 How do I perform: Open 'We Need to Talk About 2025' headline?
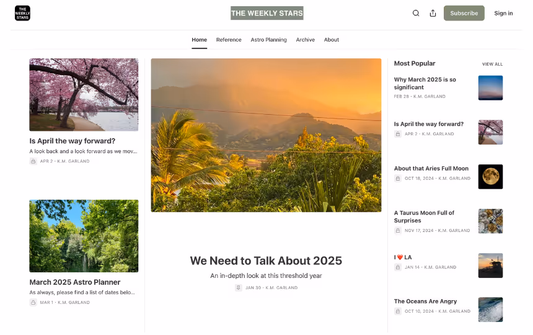point(266,261)
